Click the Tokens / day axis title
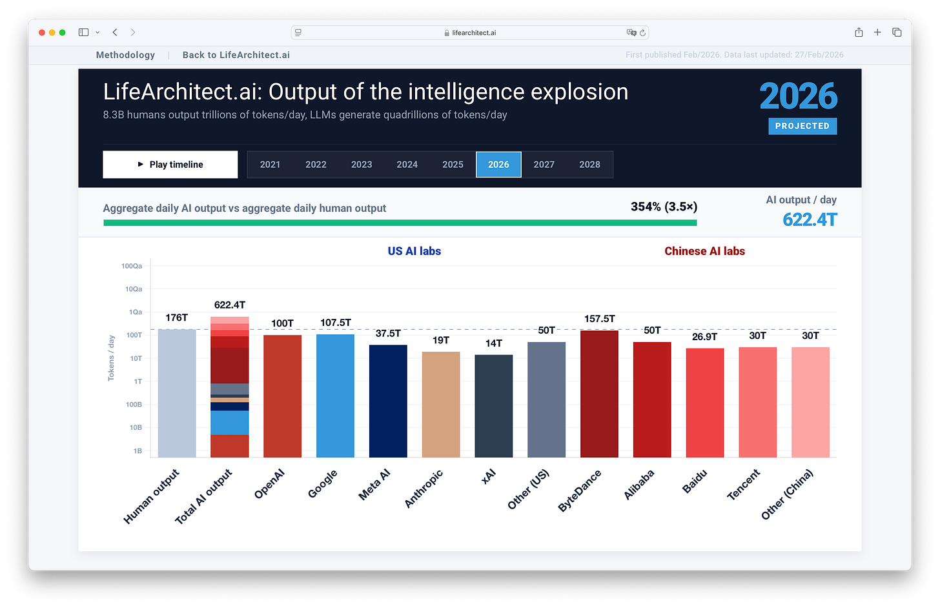Viewport: 940px width, 608px height. [111, 358]
